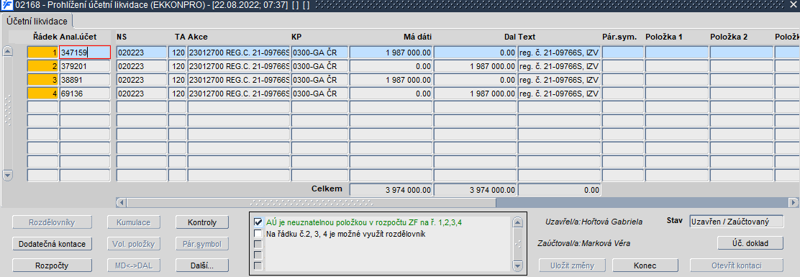Click the Akce column header

coord(197,37)
